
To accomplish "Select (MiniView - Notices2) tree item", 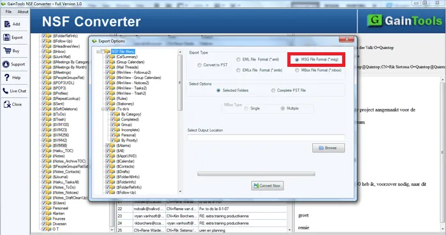I will tap(133, 83).
